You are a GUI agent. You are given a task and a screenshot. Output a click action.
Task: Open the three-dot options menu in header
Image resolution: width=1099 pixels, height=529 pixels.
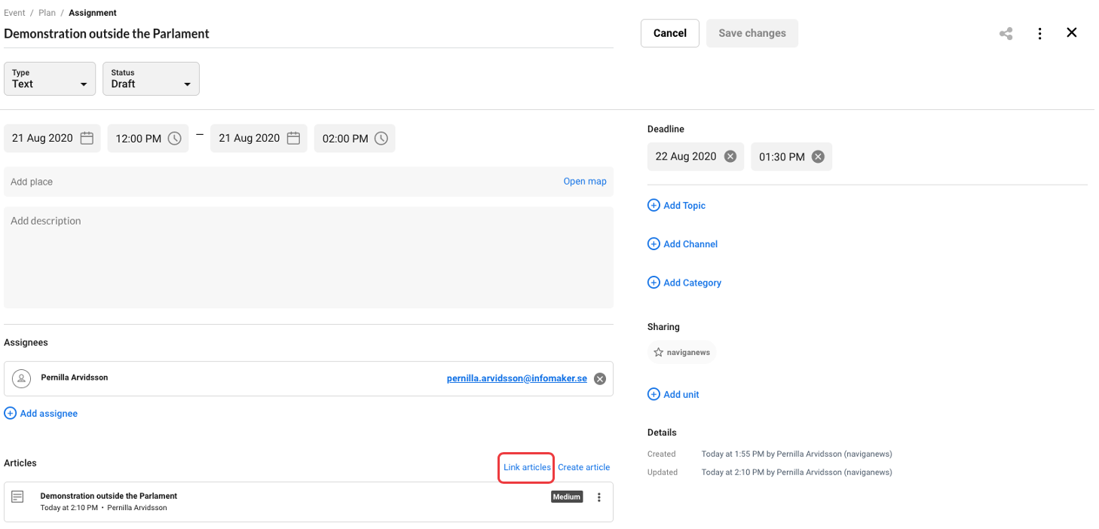click(1039, 34)
